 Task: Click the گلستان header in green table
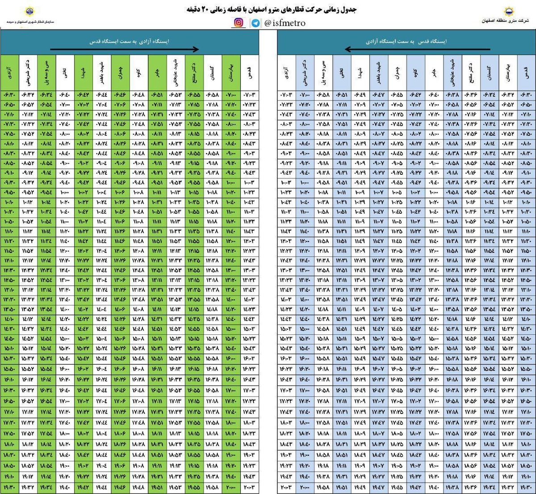[213, 72]
